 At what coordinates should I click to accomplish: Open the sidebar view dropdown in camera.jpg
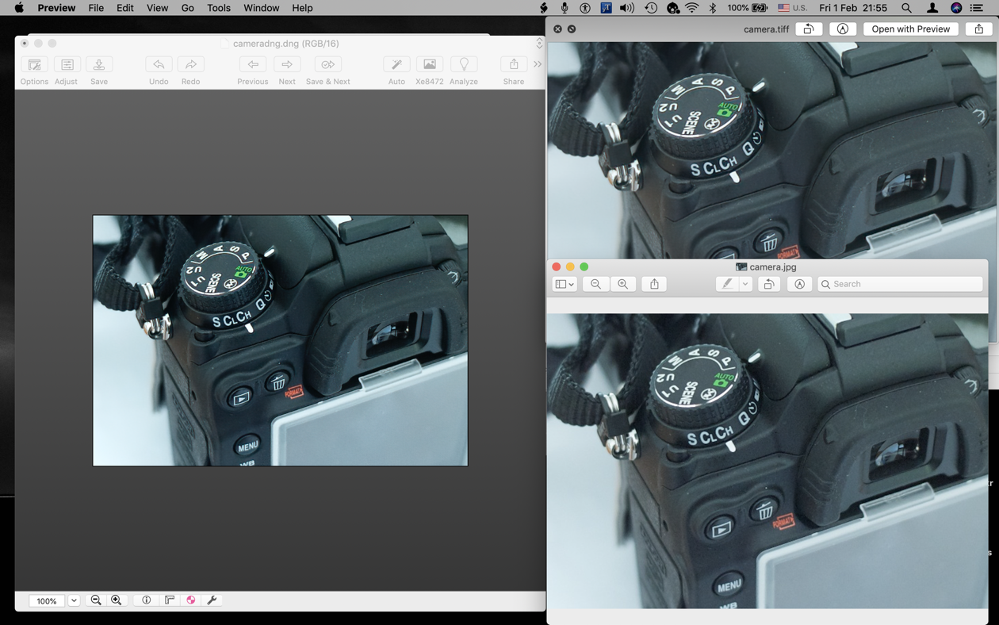point(565,284)
